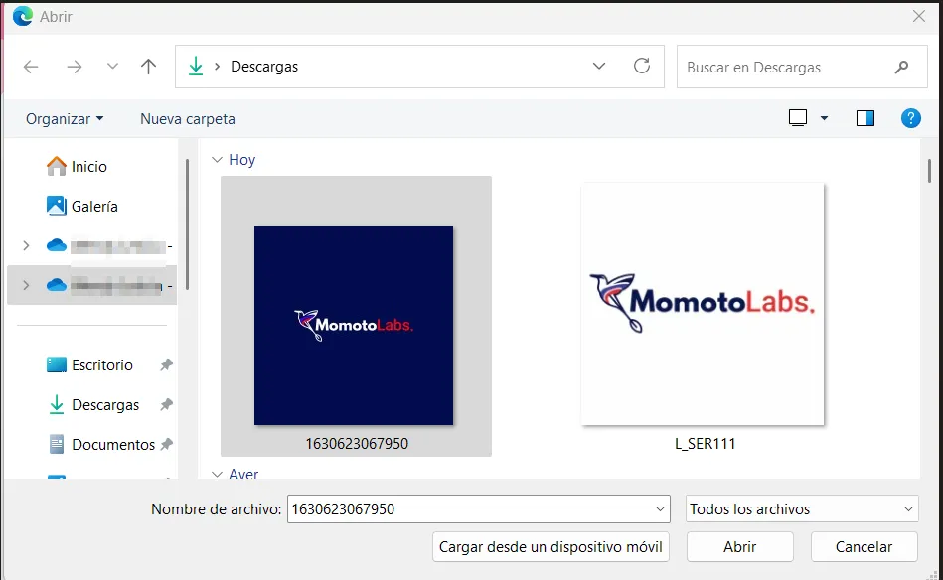This screenshot has width=943, height=580.
Task: Toggle the preview pane icon
Action: pos(864,117)
